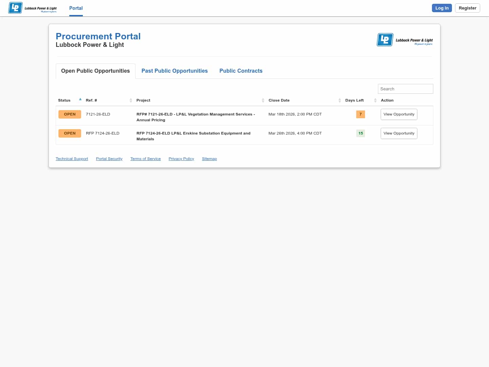Open the Public Contracts tab
Viewport: 489px width, 367px height.
click(241, 71)
